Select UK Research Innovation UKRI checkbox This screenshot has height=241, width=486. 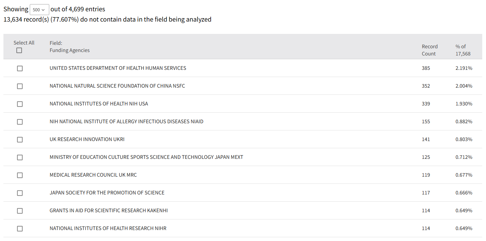coord(20,140)
